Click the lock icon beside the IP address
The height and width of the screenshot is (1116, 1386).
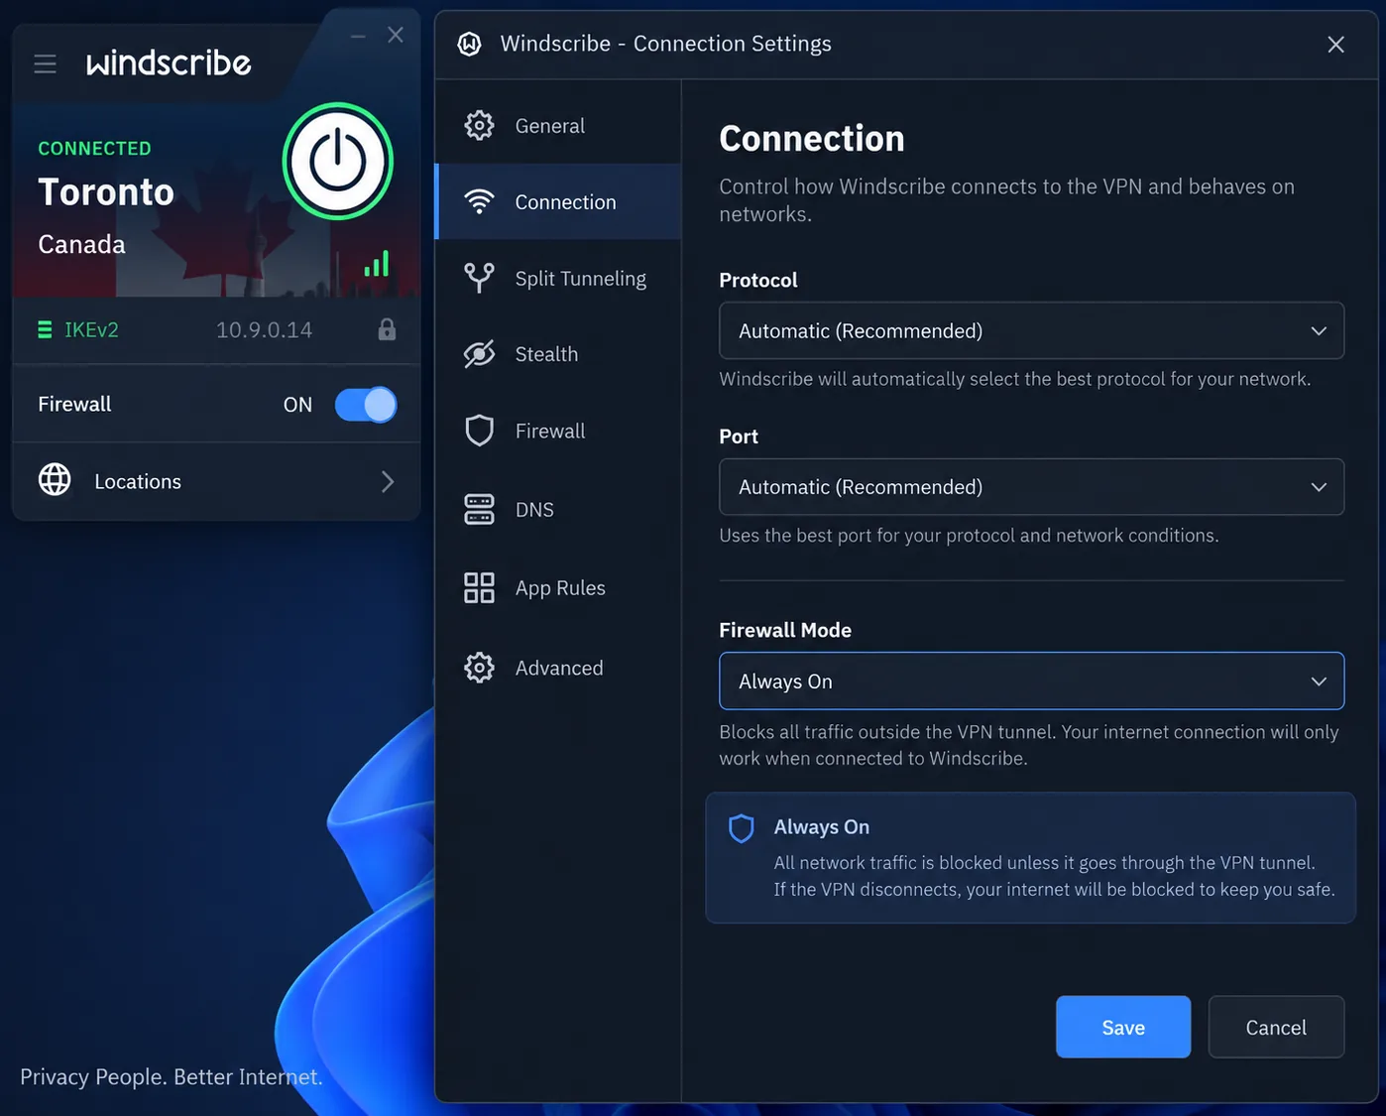click(x=387, y=329)
